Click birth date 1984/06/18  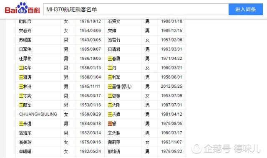click(90, 124)
